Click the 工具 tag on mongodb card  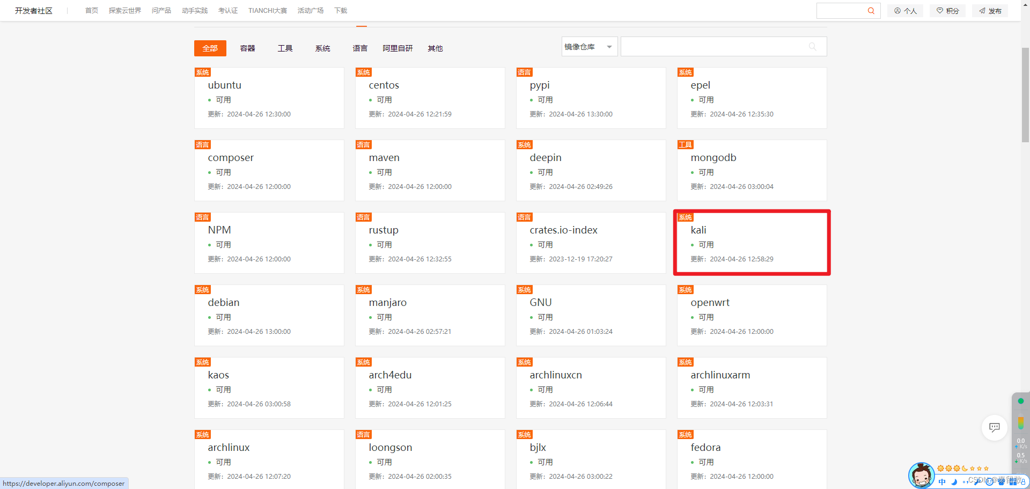click(686, 145)
